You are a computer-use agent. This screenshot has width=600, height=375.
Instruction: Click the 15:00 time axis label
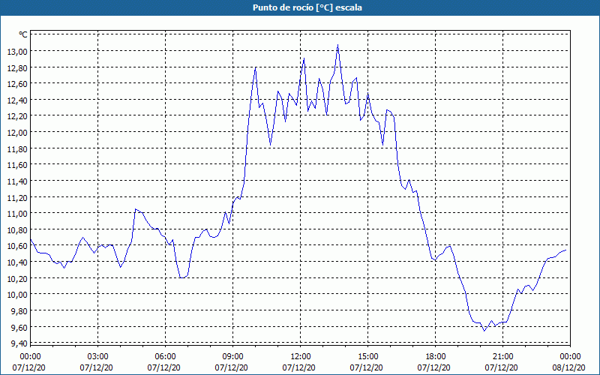point(367,357)
